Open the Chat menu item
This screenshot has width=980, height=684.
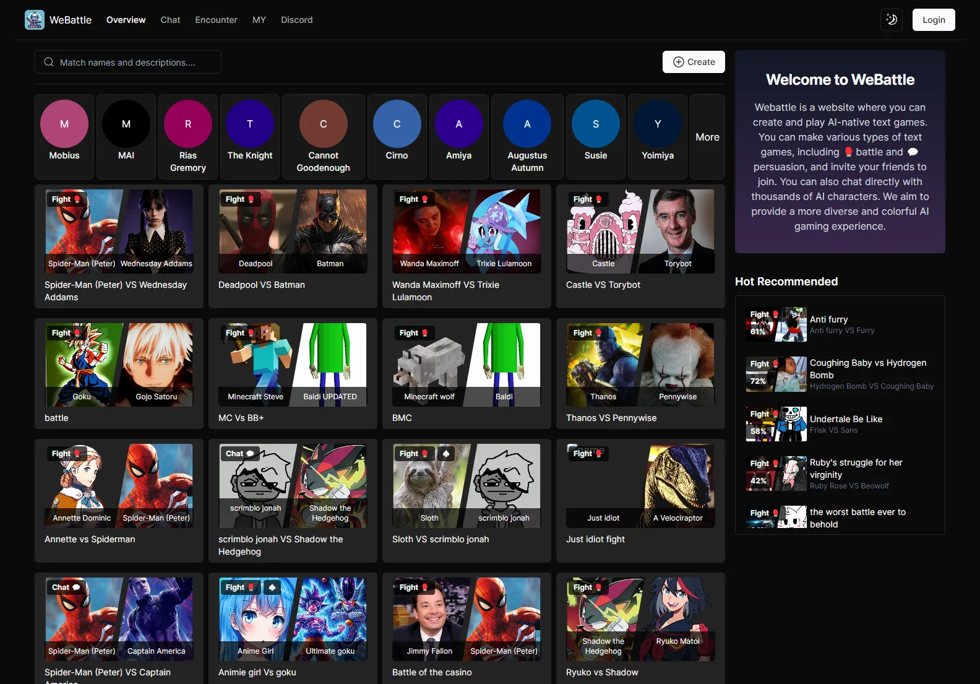click(170, 20)
